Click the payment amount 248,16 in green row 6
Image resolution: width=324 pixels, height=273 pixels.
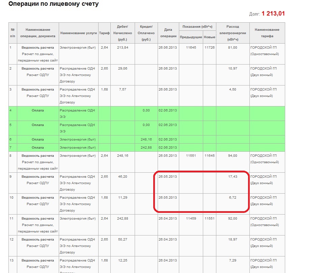click(x=146, y=139)
